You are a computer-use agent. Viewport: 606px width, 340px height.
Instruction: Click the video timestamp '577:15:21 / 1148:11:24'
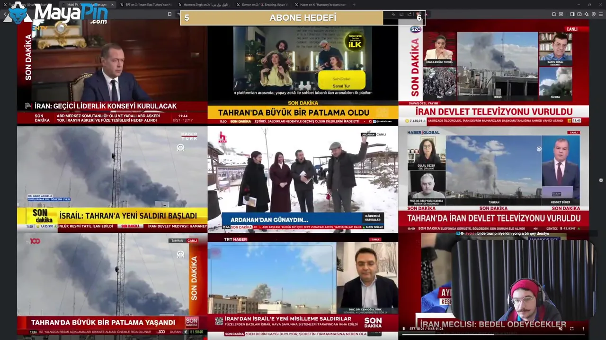point(426,329)
